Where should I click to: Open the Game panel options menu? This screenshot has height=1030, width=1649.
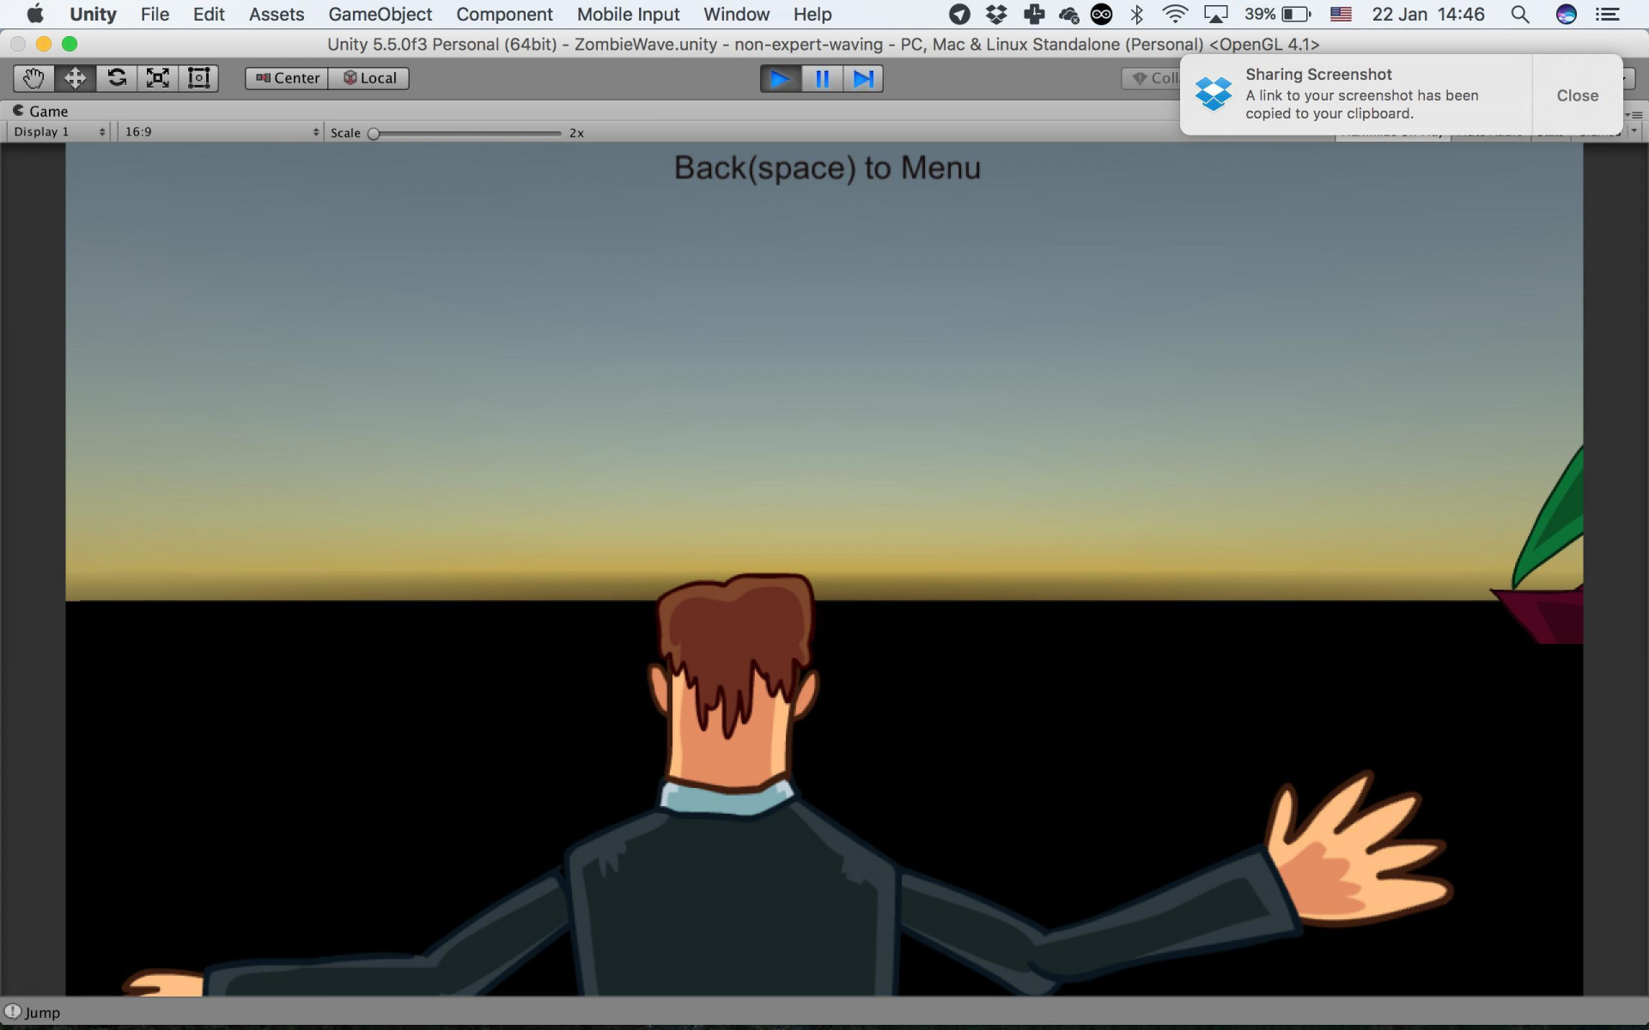(1634, 114)
